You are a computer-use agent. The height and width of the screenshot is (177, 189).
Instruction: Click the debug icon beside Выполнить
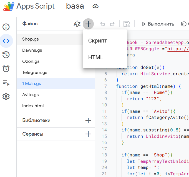184,24
